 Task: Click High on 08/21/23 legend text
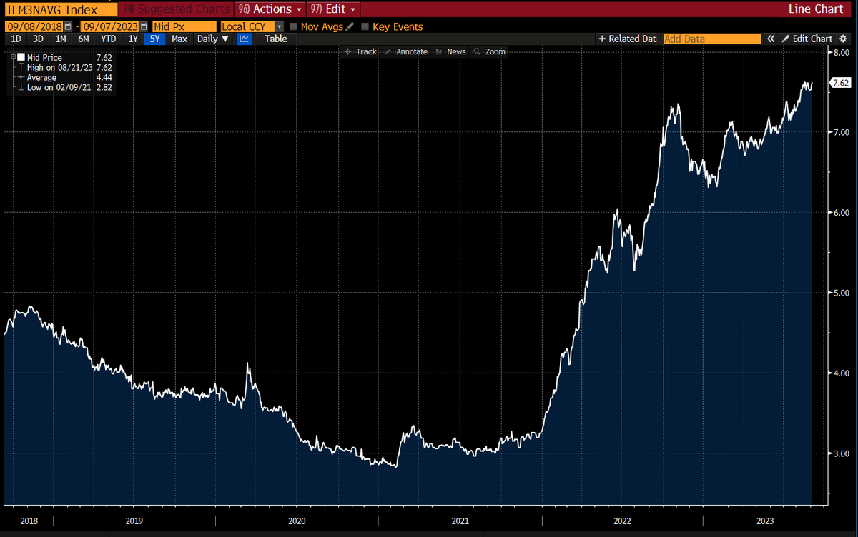tap(59, 67)
